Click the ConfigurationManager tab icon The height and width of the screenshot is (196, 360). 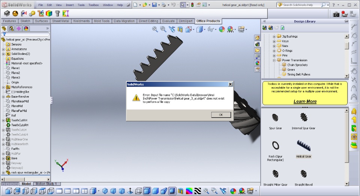pyautogui.click(x=19, y=29)
